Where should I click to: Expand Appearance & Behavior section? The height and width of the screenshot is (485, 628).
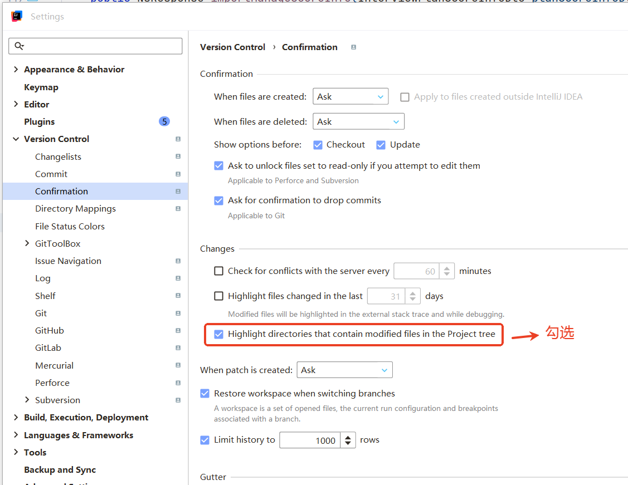coord(16,69)
